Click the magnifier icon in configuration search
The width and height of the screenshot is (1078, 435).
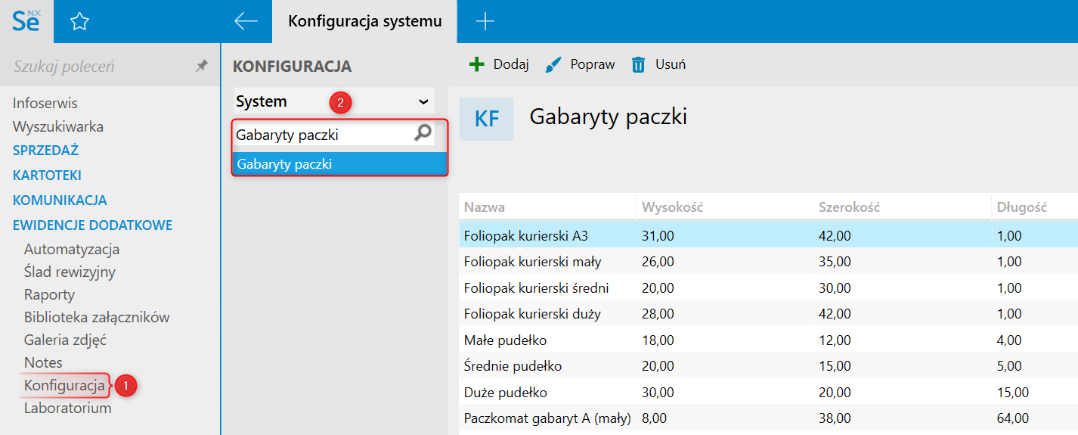click(423, 134)
